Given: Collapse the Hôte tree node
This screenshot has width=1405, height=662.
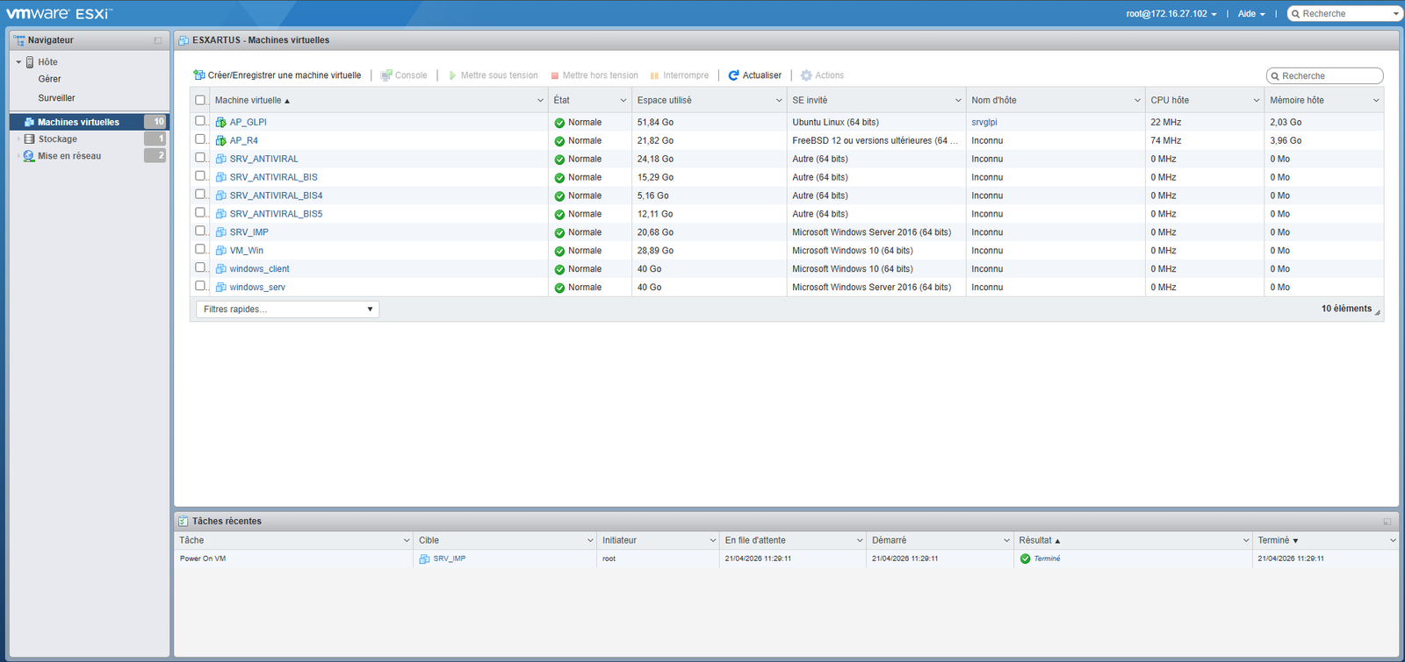Looking at the screenshot, I should 18,62.
